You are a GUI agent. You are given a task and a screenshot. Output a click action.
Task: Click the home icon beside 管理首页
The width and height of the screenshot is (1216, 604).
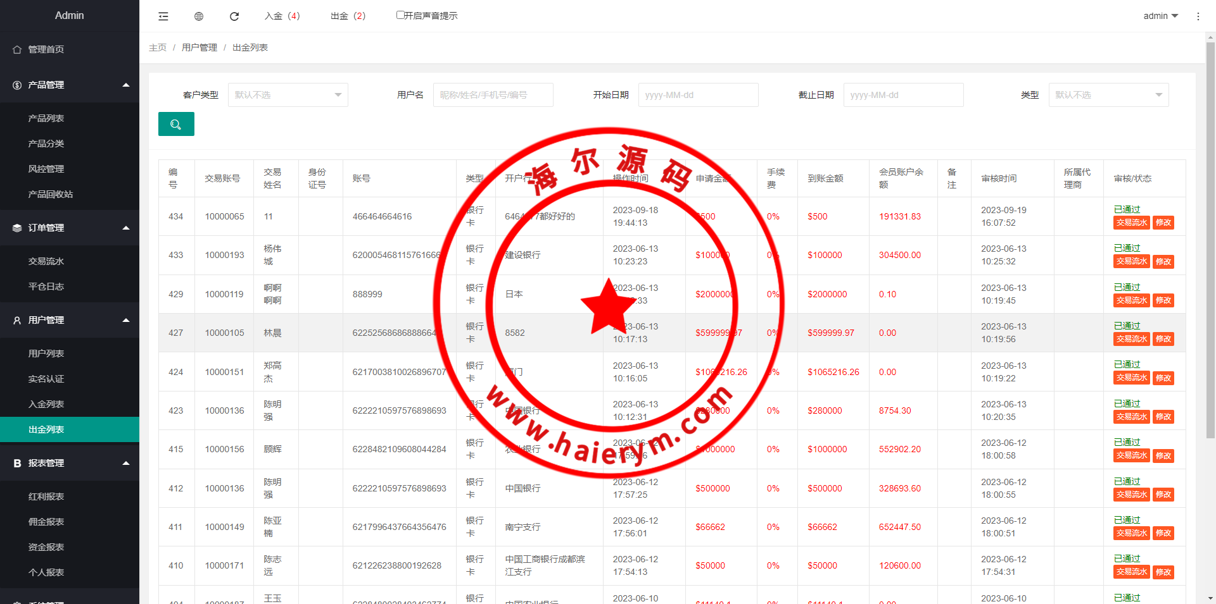(x=17, y=49)
